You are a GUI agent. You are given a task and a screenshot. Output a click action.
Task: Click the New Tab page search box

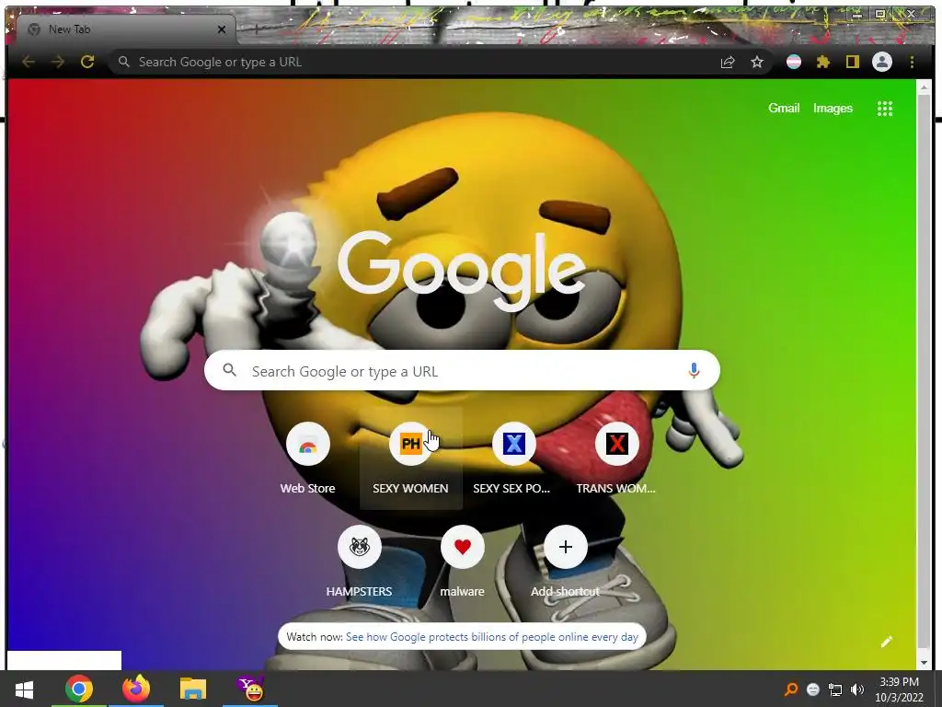[462, 370]
